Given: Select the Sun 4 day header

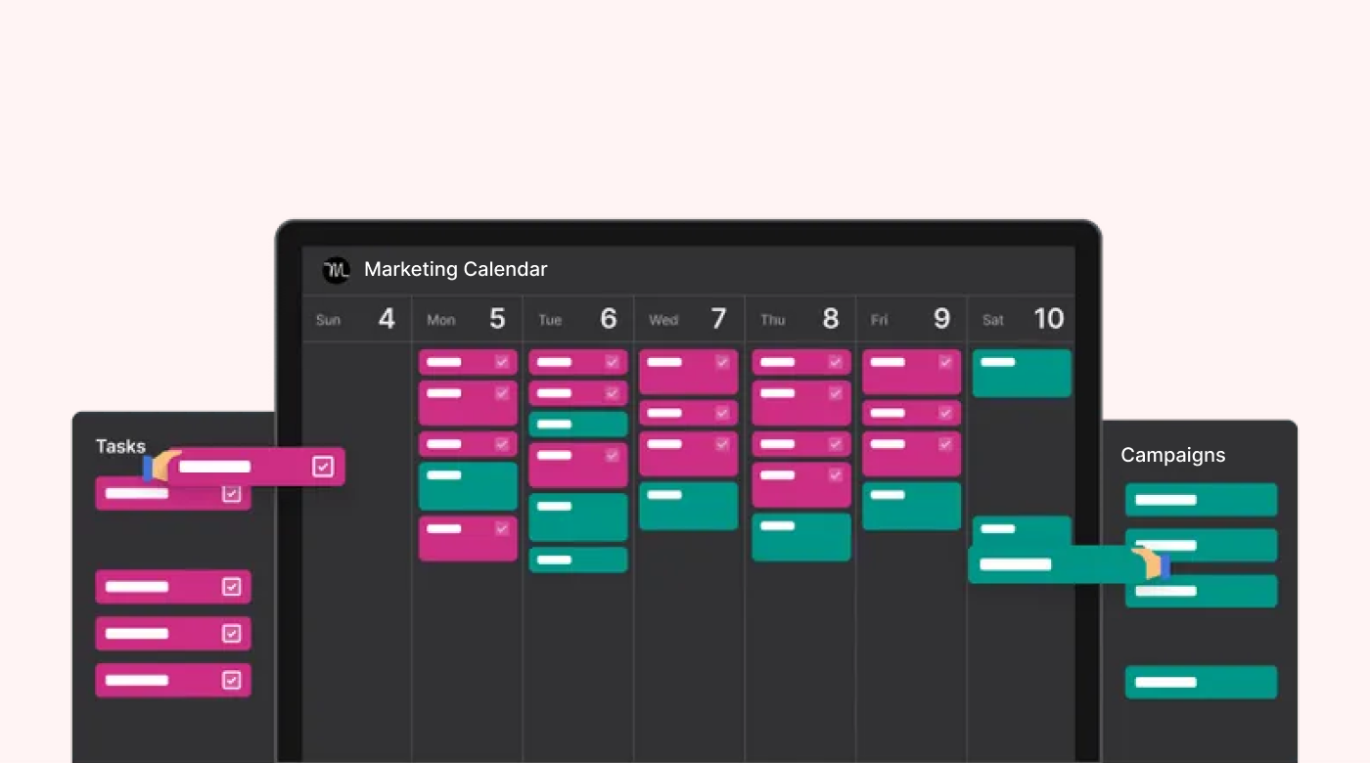Looking at the screenshot, I should pyautogui.click(x=356, y=319).
